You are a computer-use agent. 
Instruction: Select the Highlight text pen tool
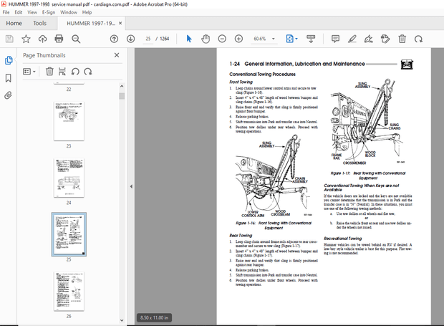(352, 39)
